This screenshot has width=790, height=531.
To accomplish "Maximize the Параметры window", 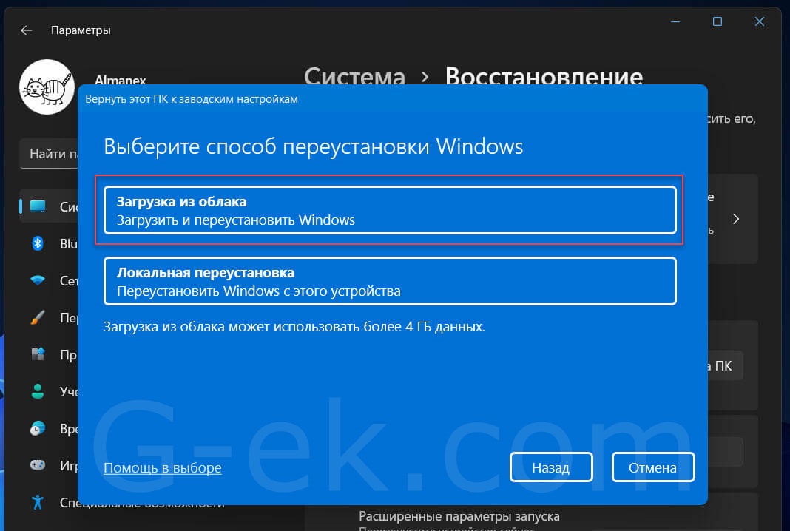I will click(x=718, y=21).
